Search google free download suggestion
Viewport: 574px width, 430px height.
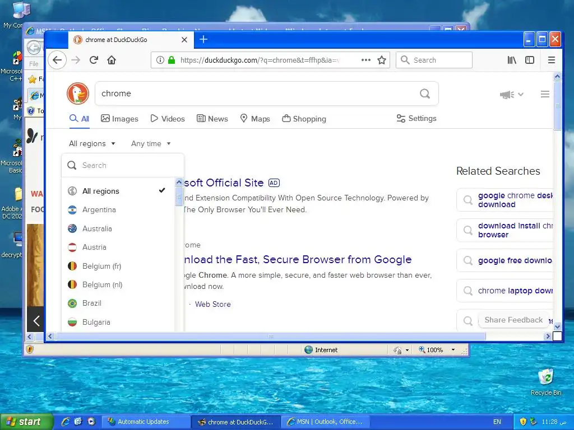point(505,260)
